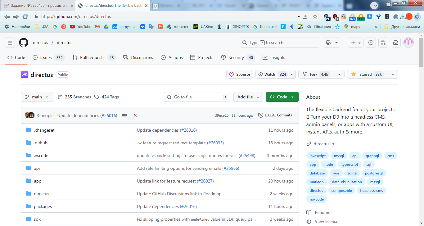This screenshot has height=226, width=424.
Task: Open the green Code dropdown button
Action: click(x=282, y=97)
